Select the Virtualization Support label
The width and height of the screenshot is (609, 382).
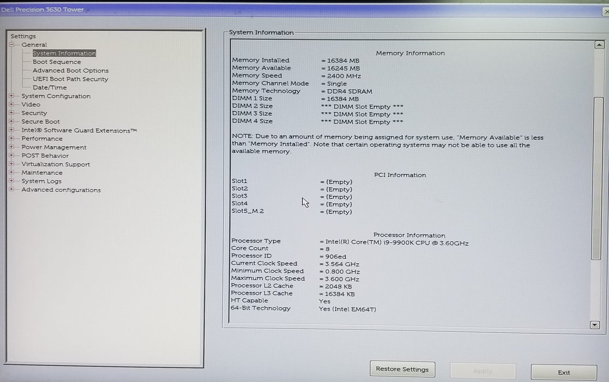point(56,164)
